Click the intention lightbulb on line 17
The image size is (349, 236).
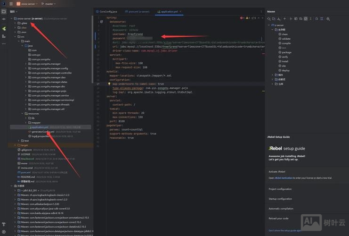coord(108,84)
